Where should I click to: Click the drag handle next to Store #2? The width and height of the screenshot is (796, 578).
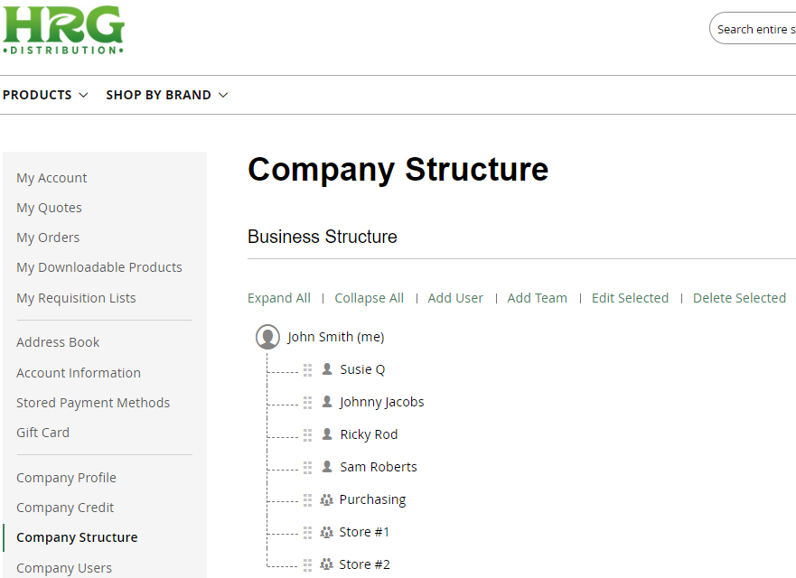[307, 564]
